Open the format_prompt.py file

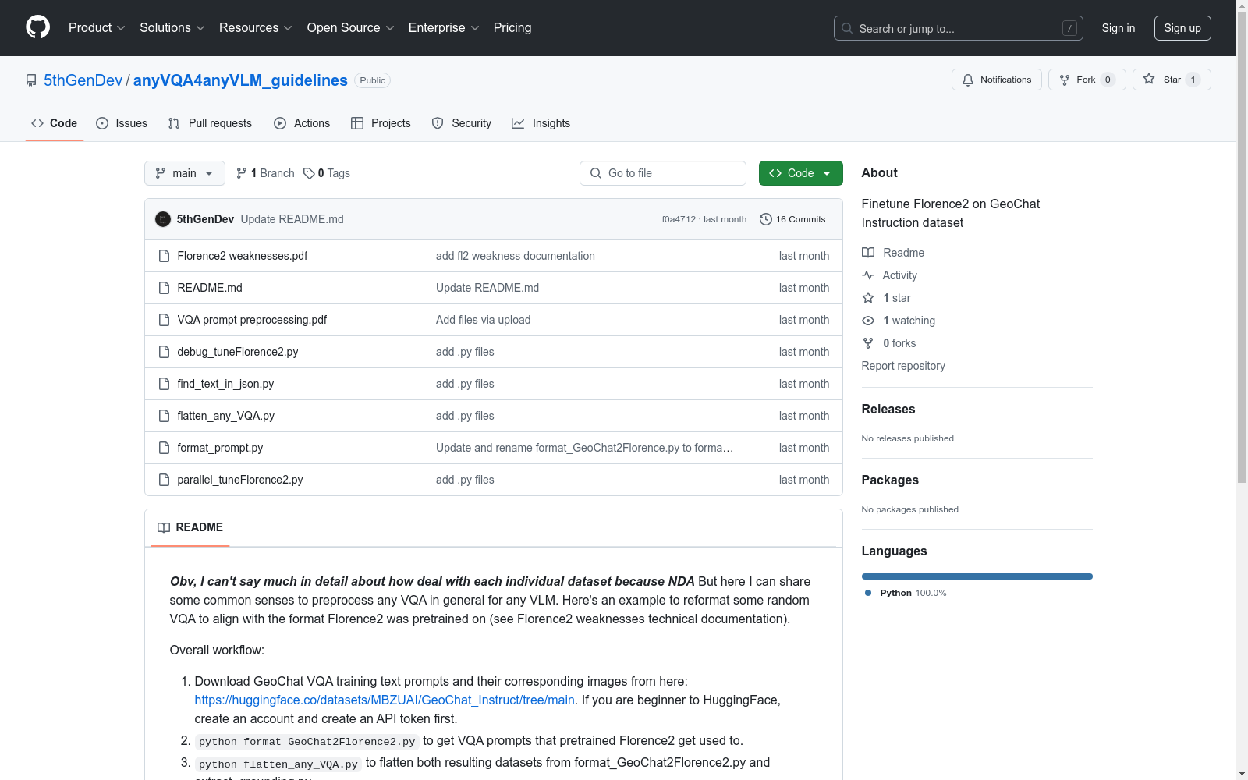coord(220,448)
